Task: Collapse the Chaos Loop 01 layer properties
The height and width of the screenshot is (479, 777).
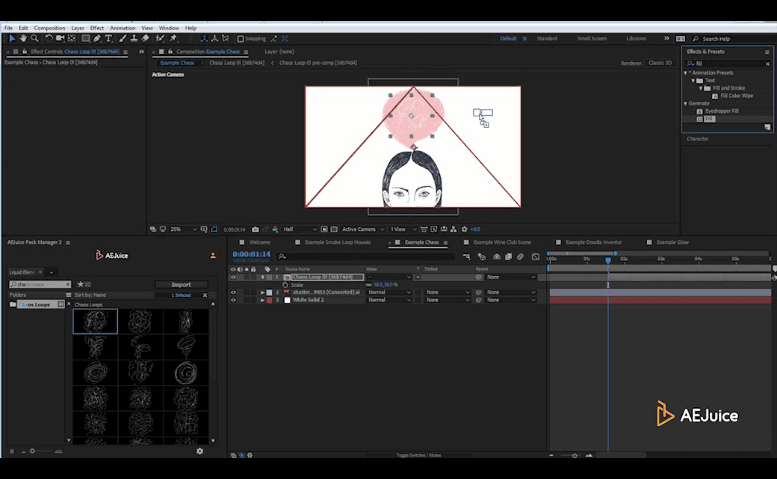Action: tap(263, 277)
